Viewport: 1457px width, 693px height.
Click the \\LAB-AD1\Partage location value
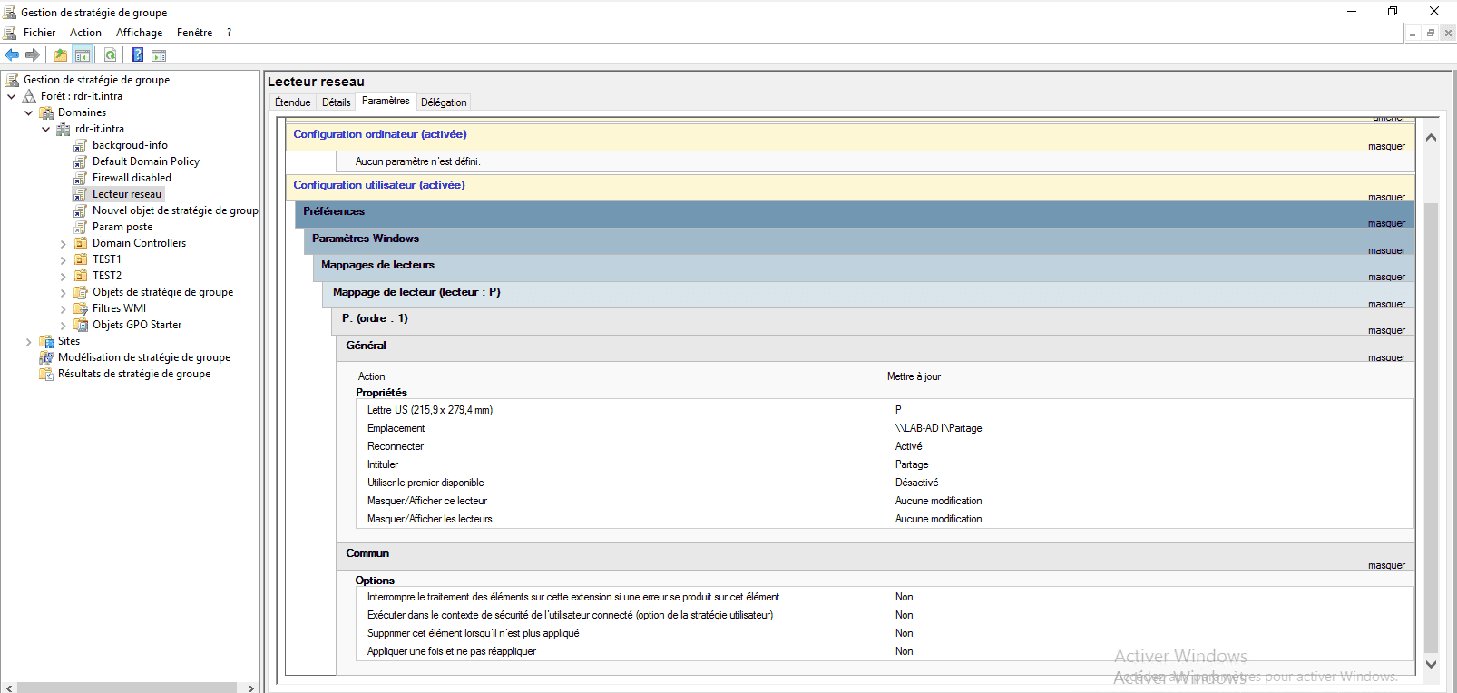coord(938,428)
